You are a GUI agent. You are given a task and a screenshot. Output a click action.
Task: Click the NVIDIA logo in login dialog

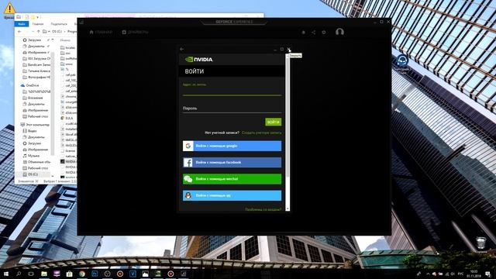click(x=198, y=60)
